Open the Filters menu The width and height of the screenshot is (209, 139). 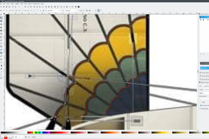point(30,4)
